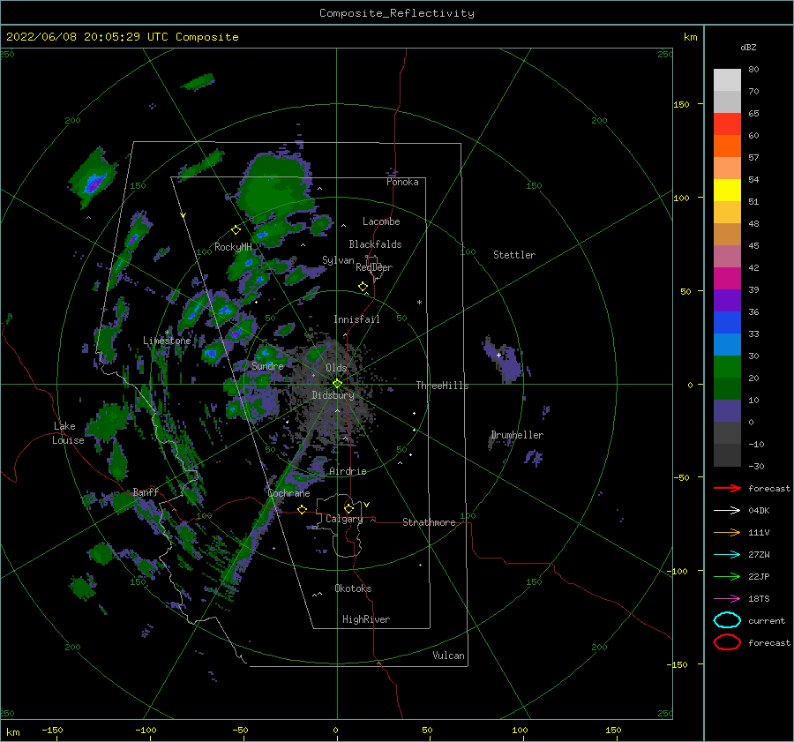Click the 18TS legend label
The image size is (794, 742).
click(x=759, y=599)
